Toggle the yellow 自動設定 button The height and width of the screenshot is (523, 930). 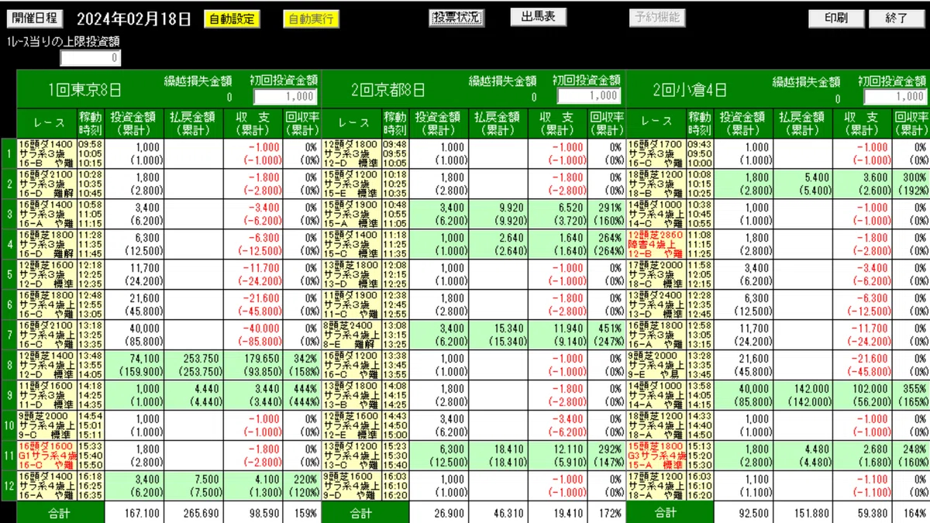click(x=232, y=19)
